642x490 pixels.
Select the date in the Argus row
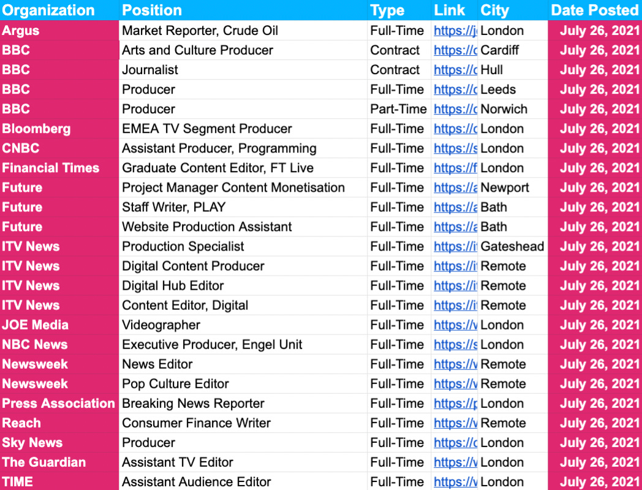point(595,31)
